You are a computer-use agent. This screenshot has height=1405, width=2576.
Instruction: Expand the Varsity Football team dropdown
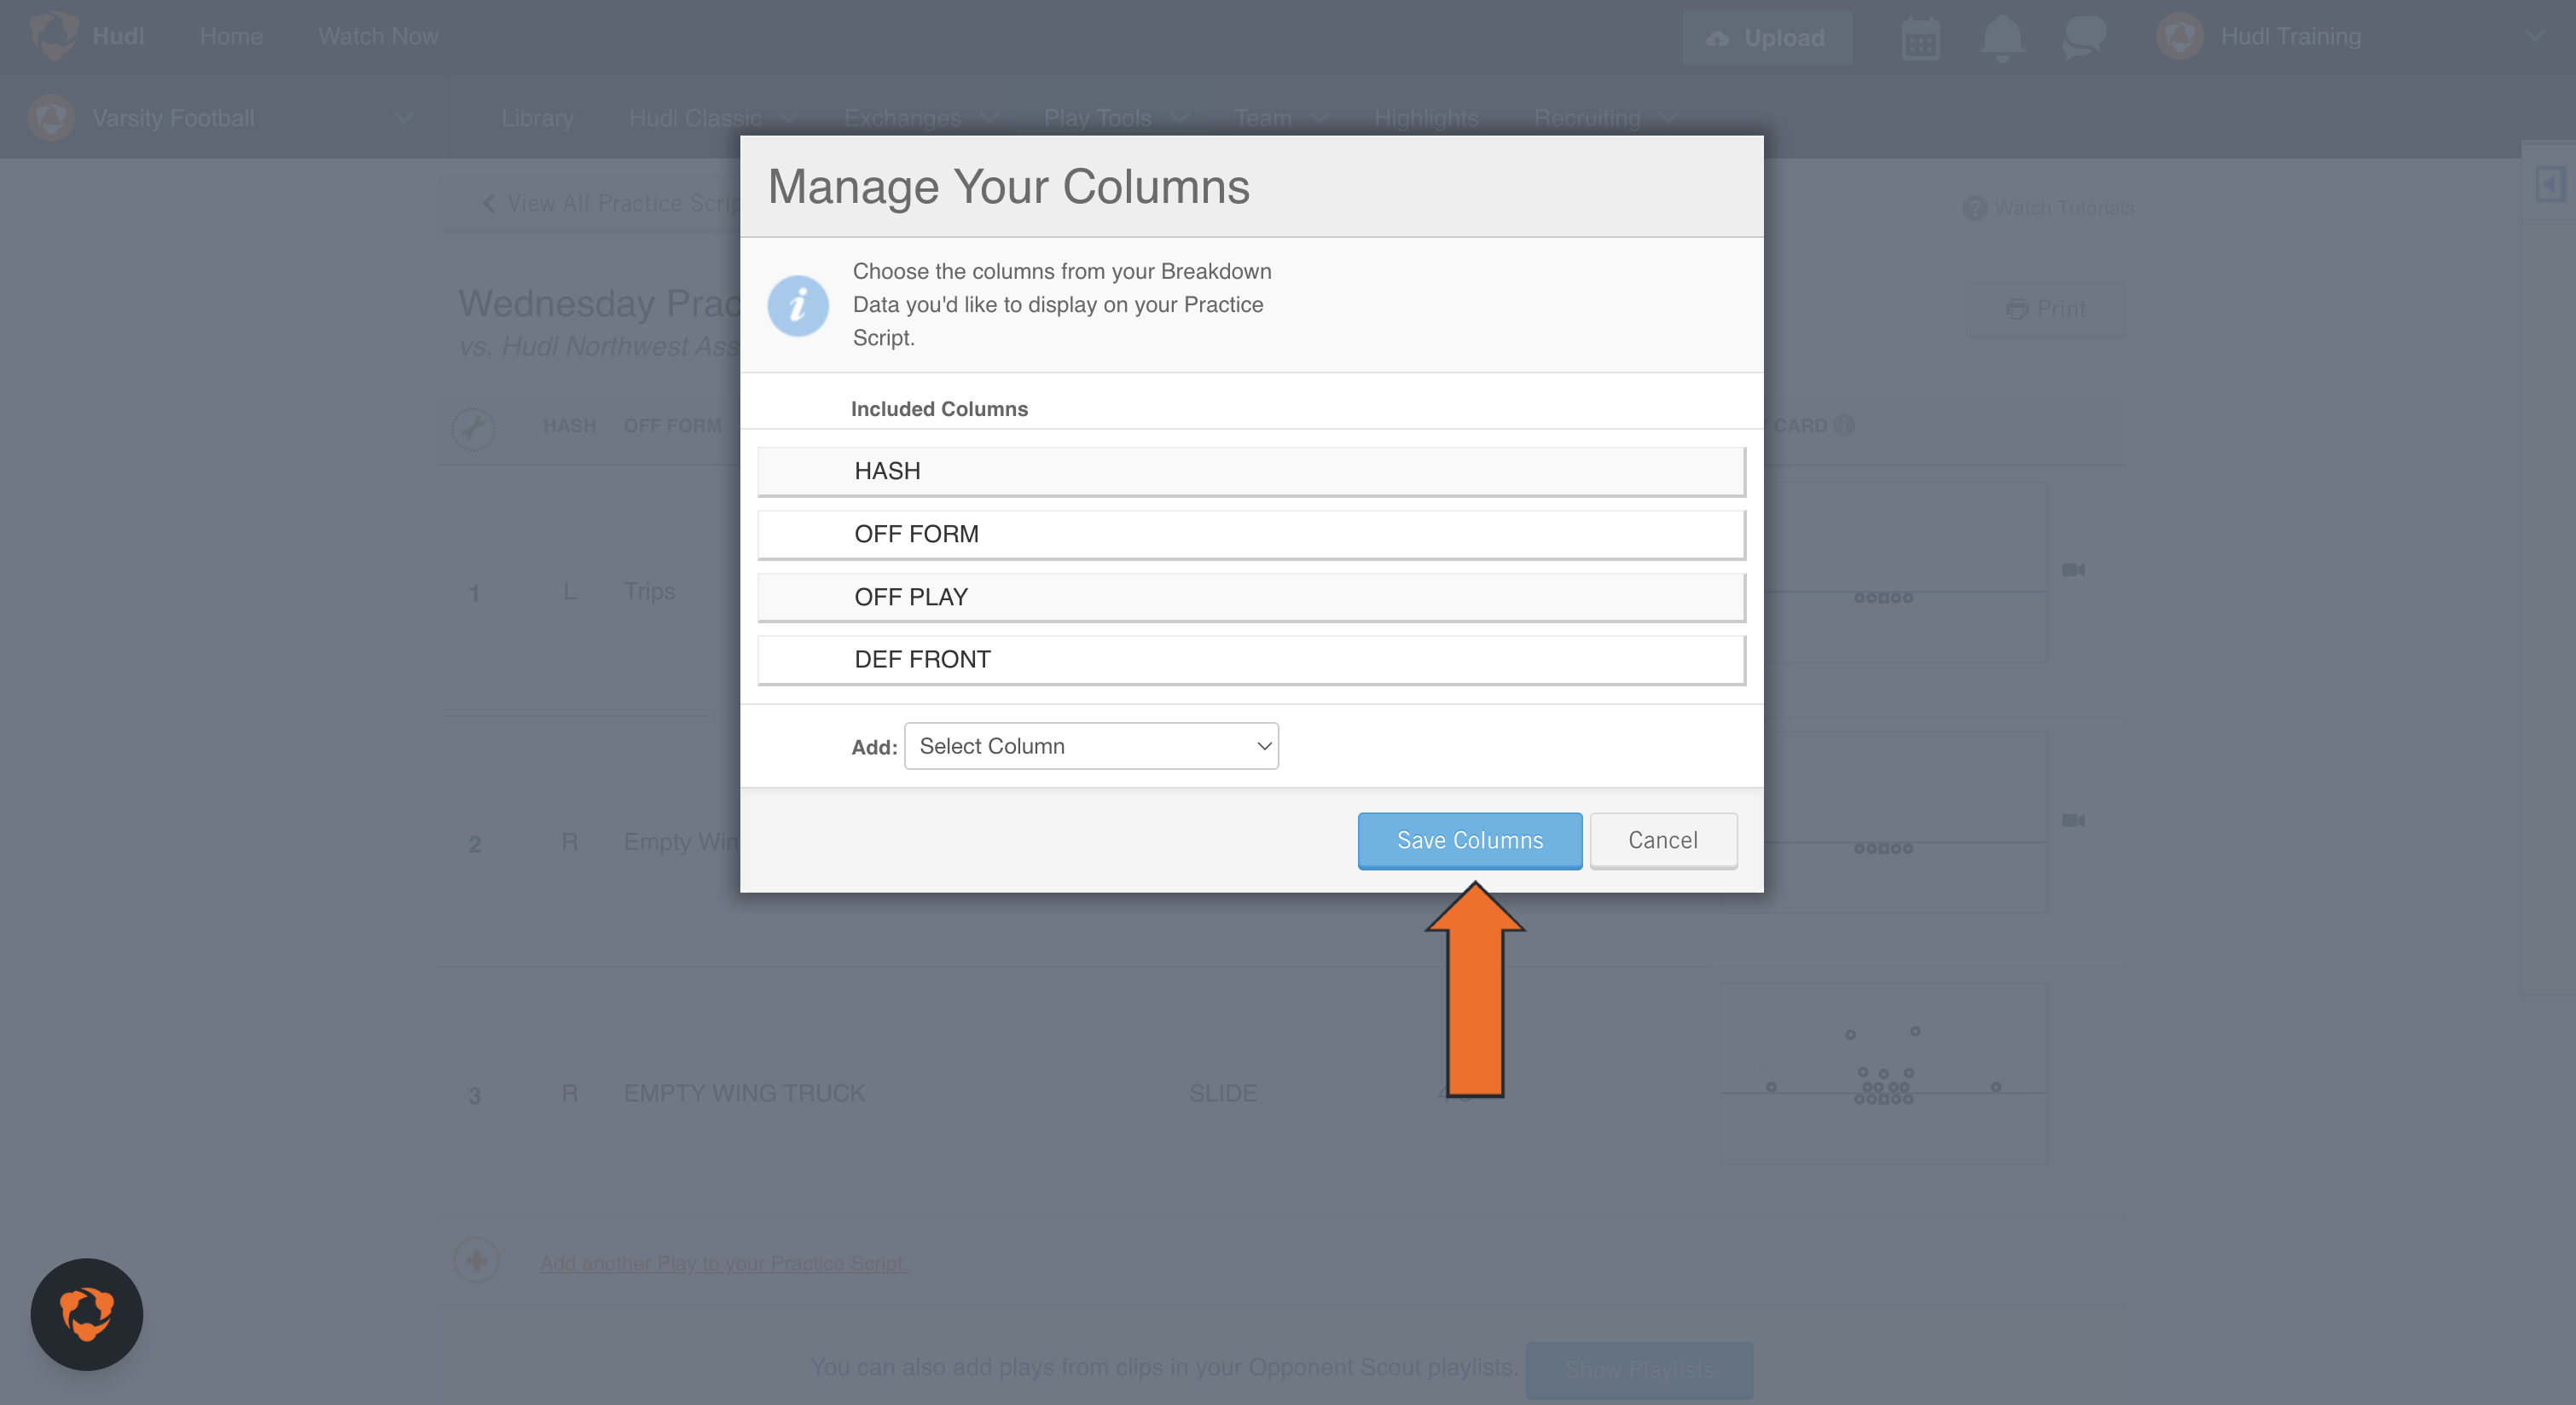pyautogui.click(x=403, y=118)
